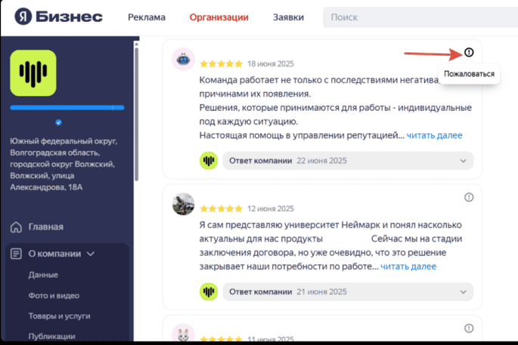This screenshot has width=518, height=345.
Task: Click the robot avatar of the first review
Action: [183, 60]
